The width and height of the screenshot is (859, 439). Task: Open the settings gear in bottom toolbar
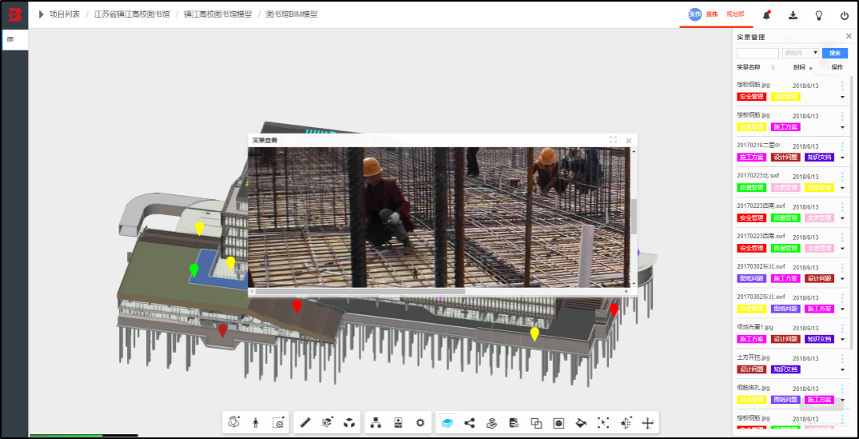[x=420, y=422]
